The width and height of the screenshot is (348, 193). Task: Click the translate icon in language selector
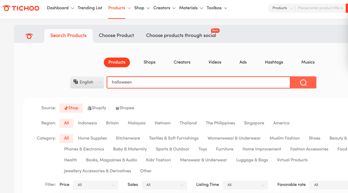76,82
